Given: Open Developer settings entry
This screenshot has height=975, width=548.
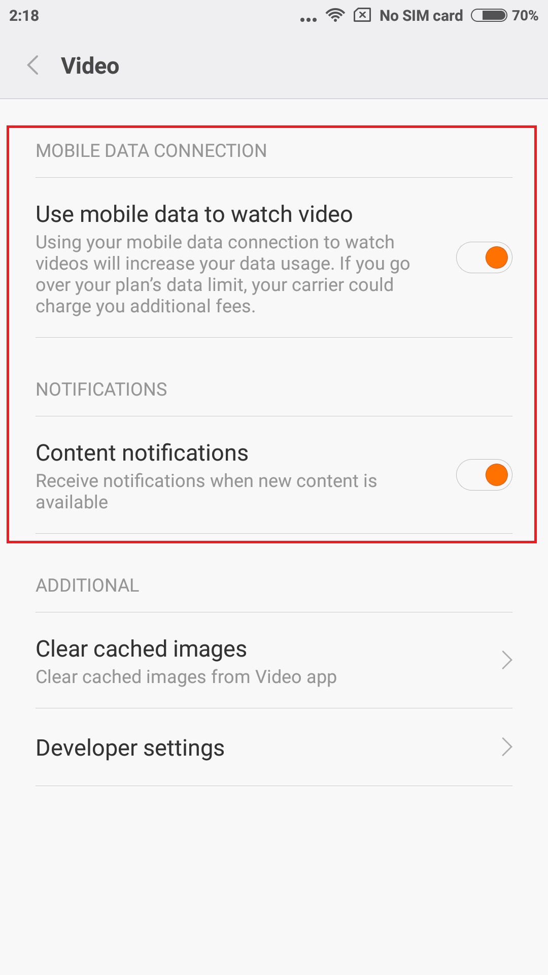Looking at the screenshot, I should click(274, 747).
